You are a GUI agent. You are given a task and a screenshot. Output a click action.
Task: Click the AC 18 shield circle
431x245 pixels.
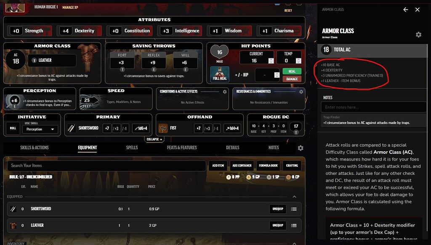[16, 61]
